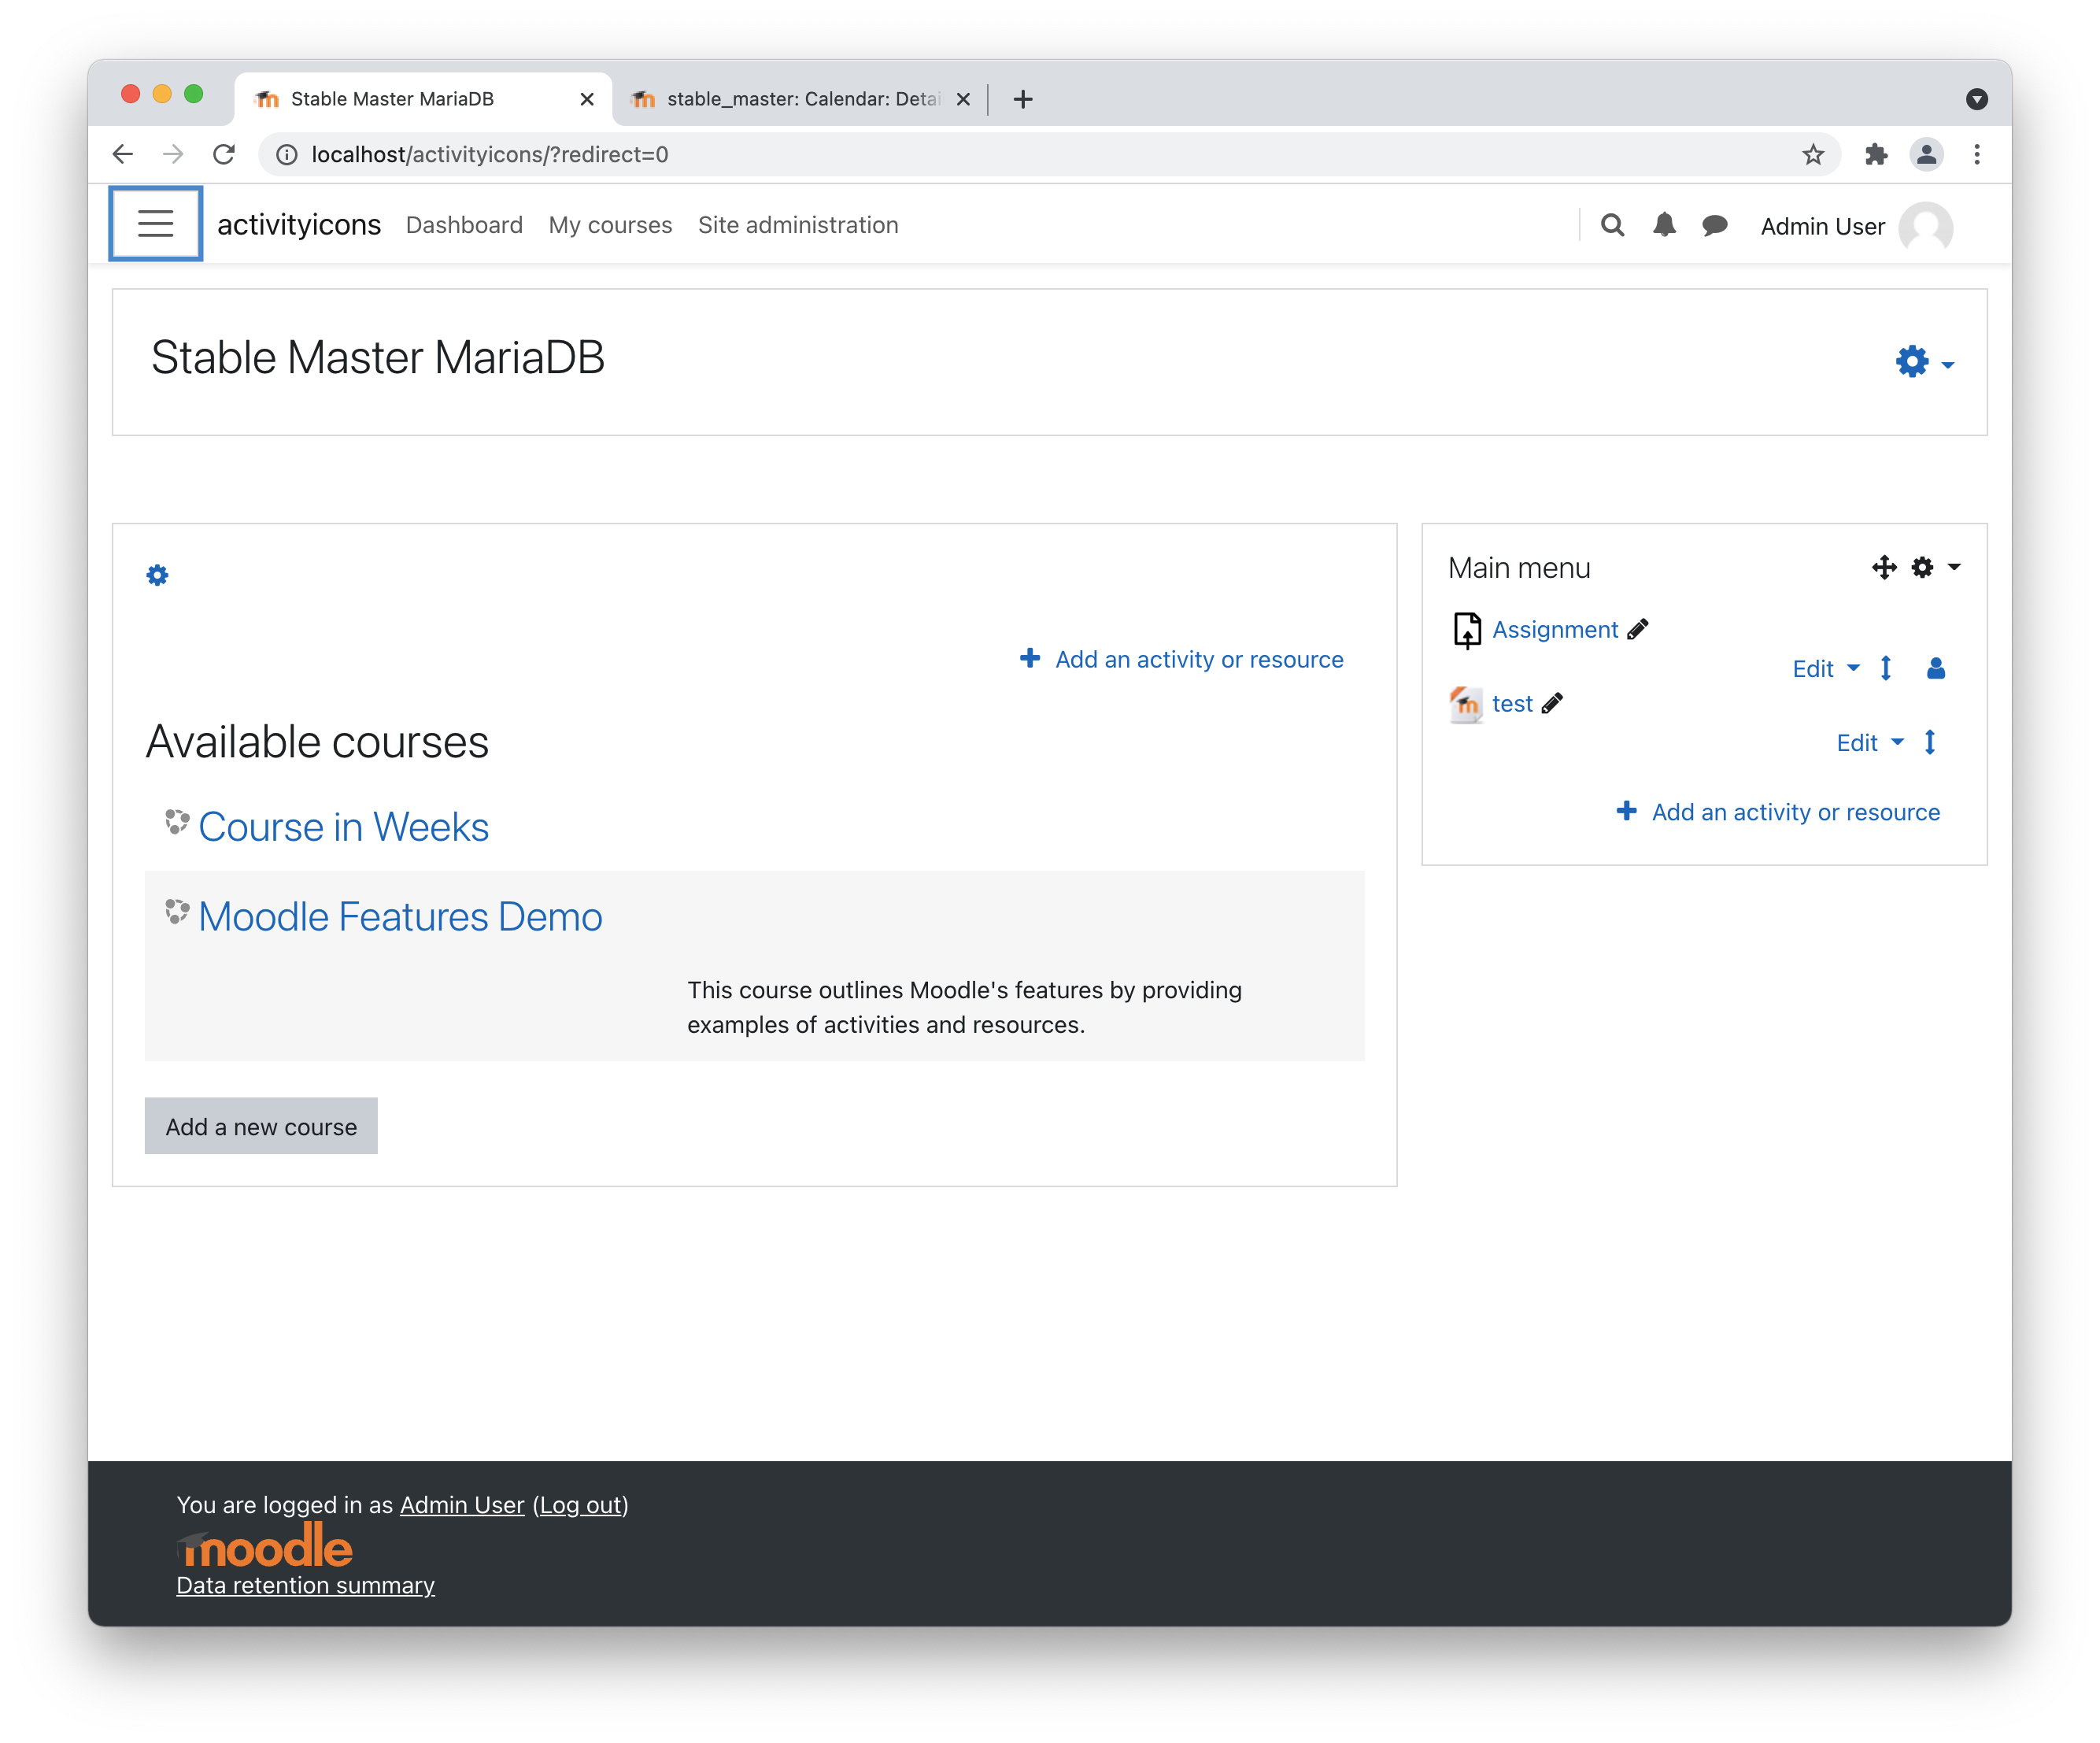
Task: Close the Stable Master MariaDB tab
Action: [x=587, y=99]
